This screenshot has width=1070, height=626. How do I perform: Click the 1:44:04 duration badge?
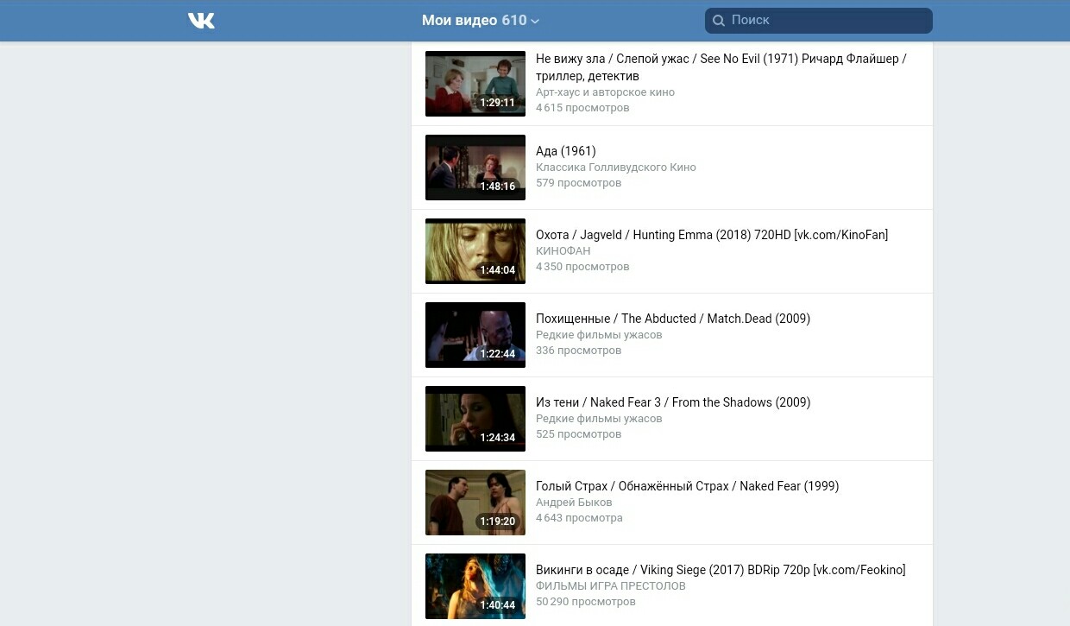[498, 270]
